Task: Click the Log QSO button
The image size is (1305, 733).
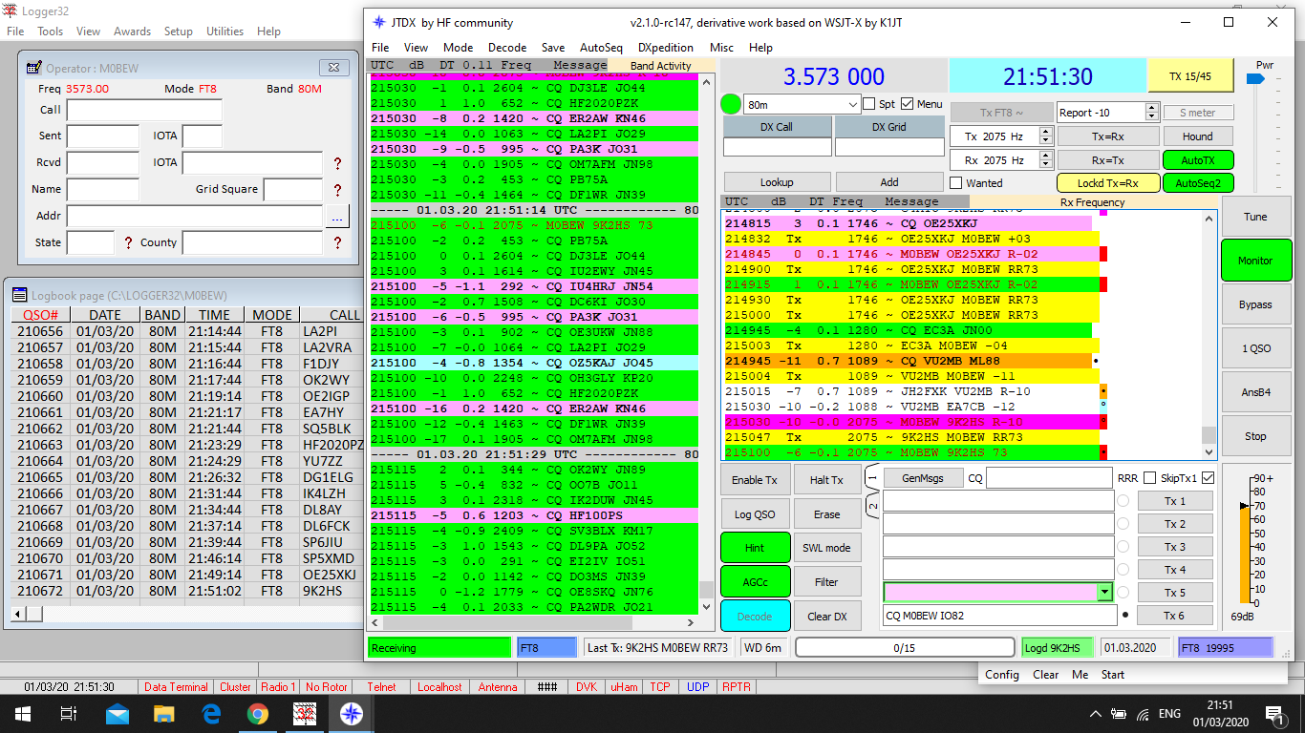Action: (755, 514)
